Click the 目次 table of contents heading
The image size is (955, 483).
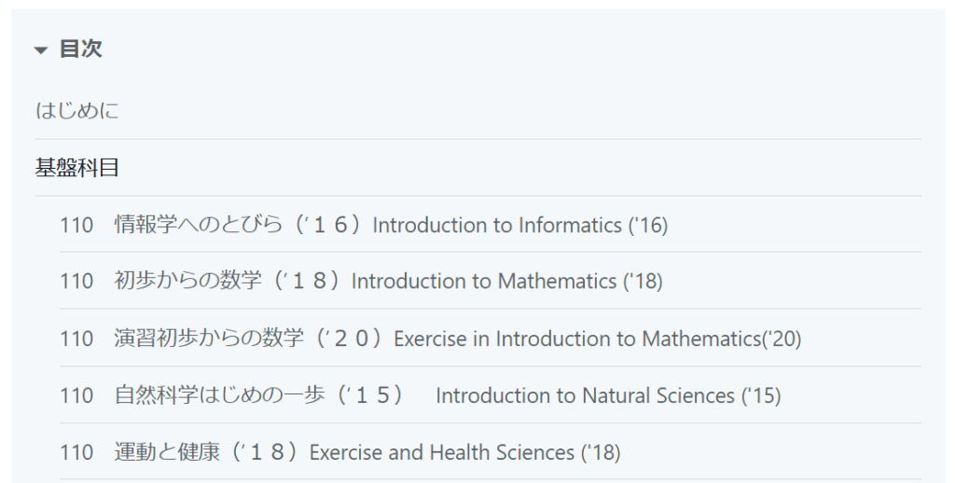[80, 49]
